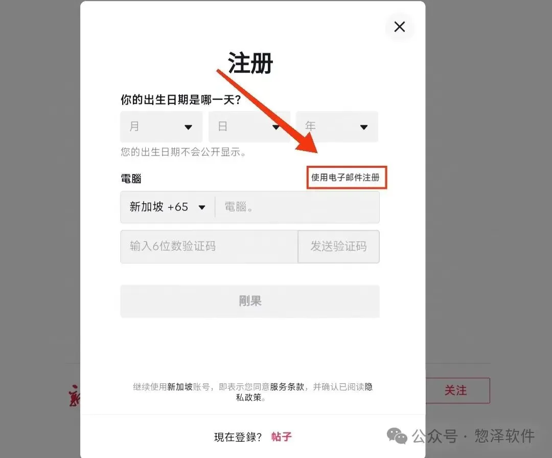Click the 发送验证码 button
The image size is (552, 458).
(x=339, y=247)
